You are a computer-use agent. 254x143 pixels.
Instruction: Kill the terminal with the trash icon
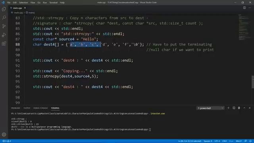(239, 108)
